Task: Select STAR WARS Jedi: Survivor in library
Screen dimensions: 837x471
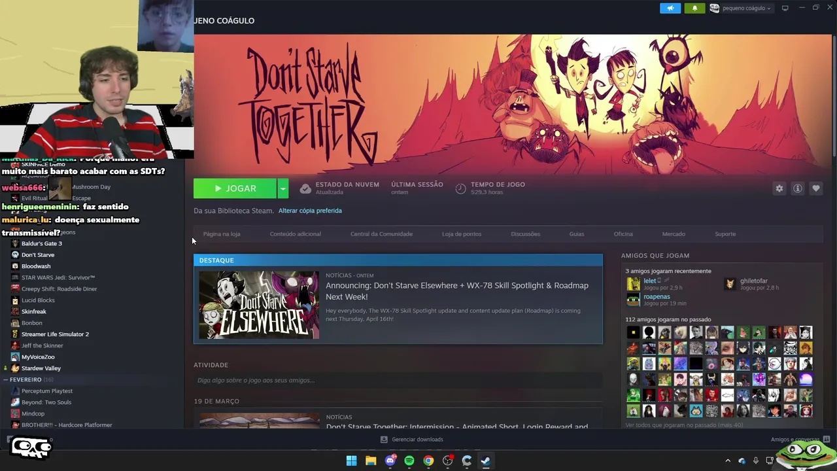Action: click(x=58, y=277)
